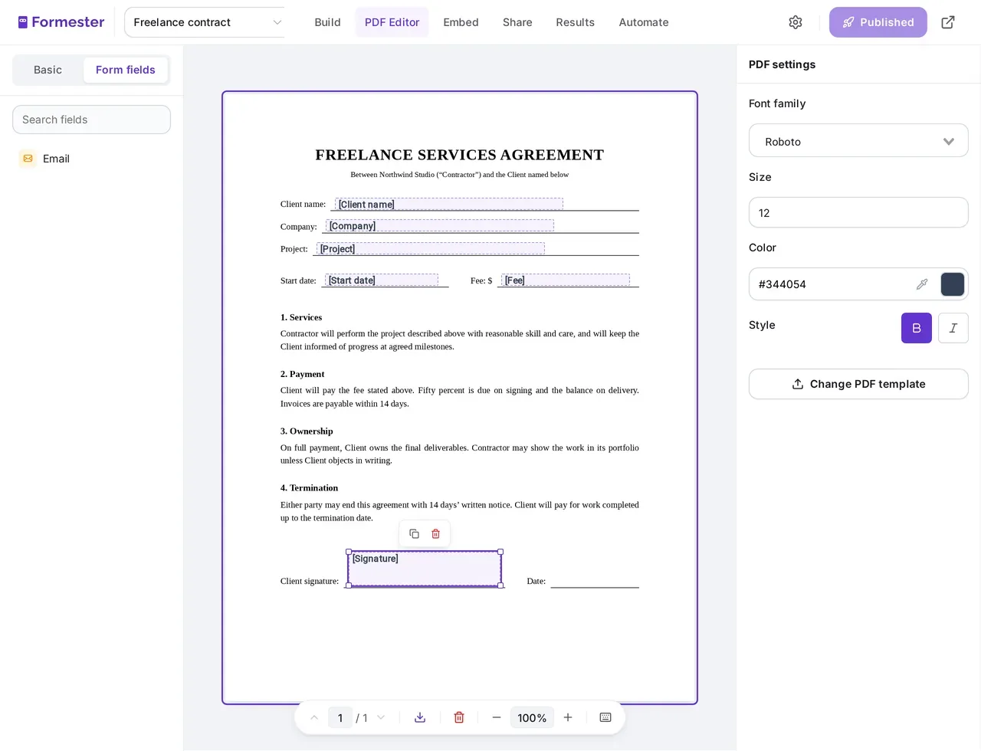The width and height of the screenshot is (981, 751).
Task: Click the color hex code input
Action: (832, 284)
